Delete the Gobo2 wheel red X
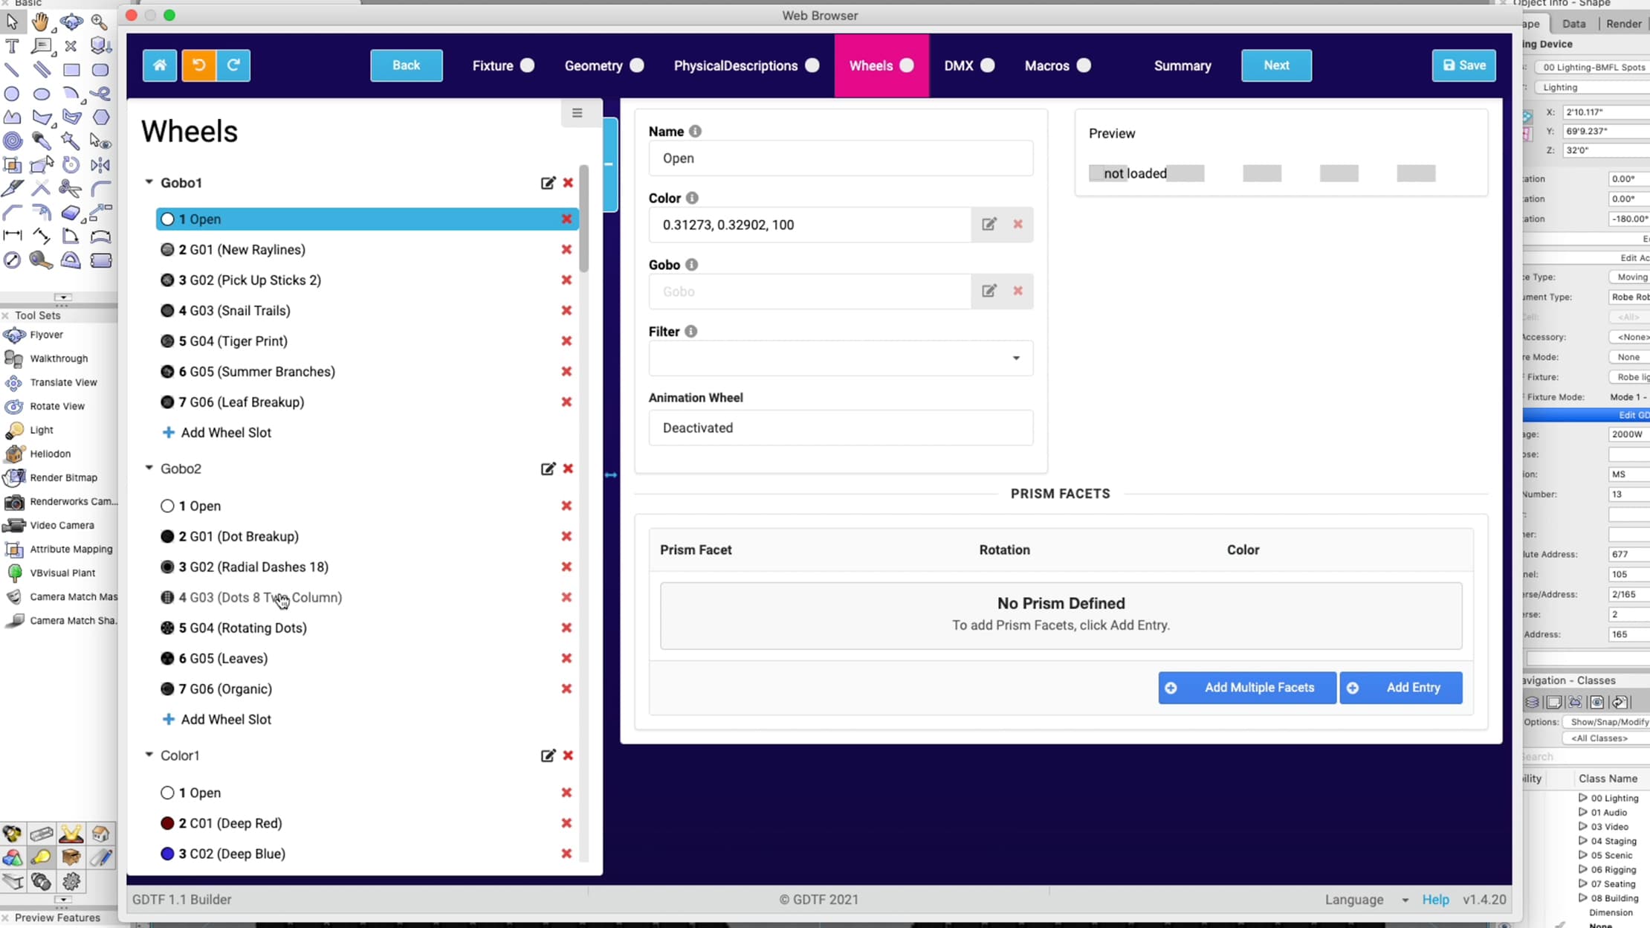 [x=568, y=469]
